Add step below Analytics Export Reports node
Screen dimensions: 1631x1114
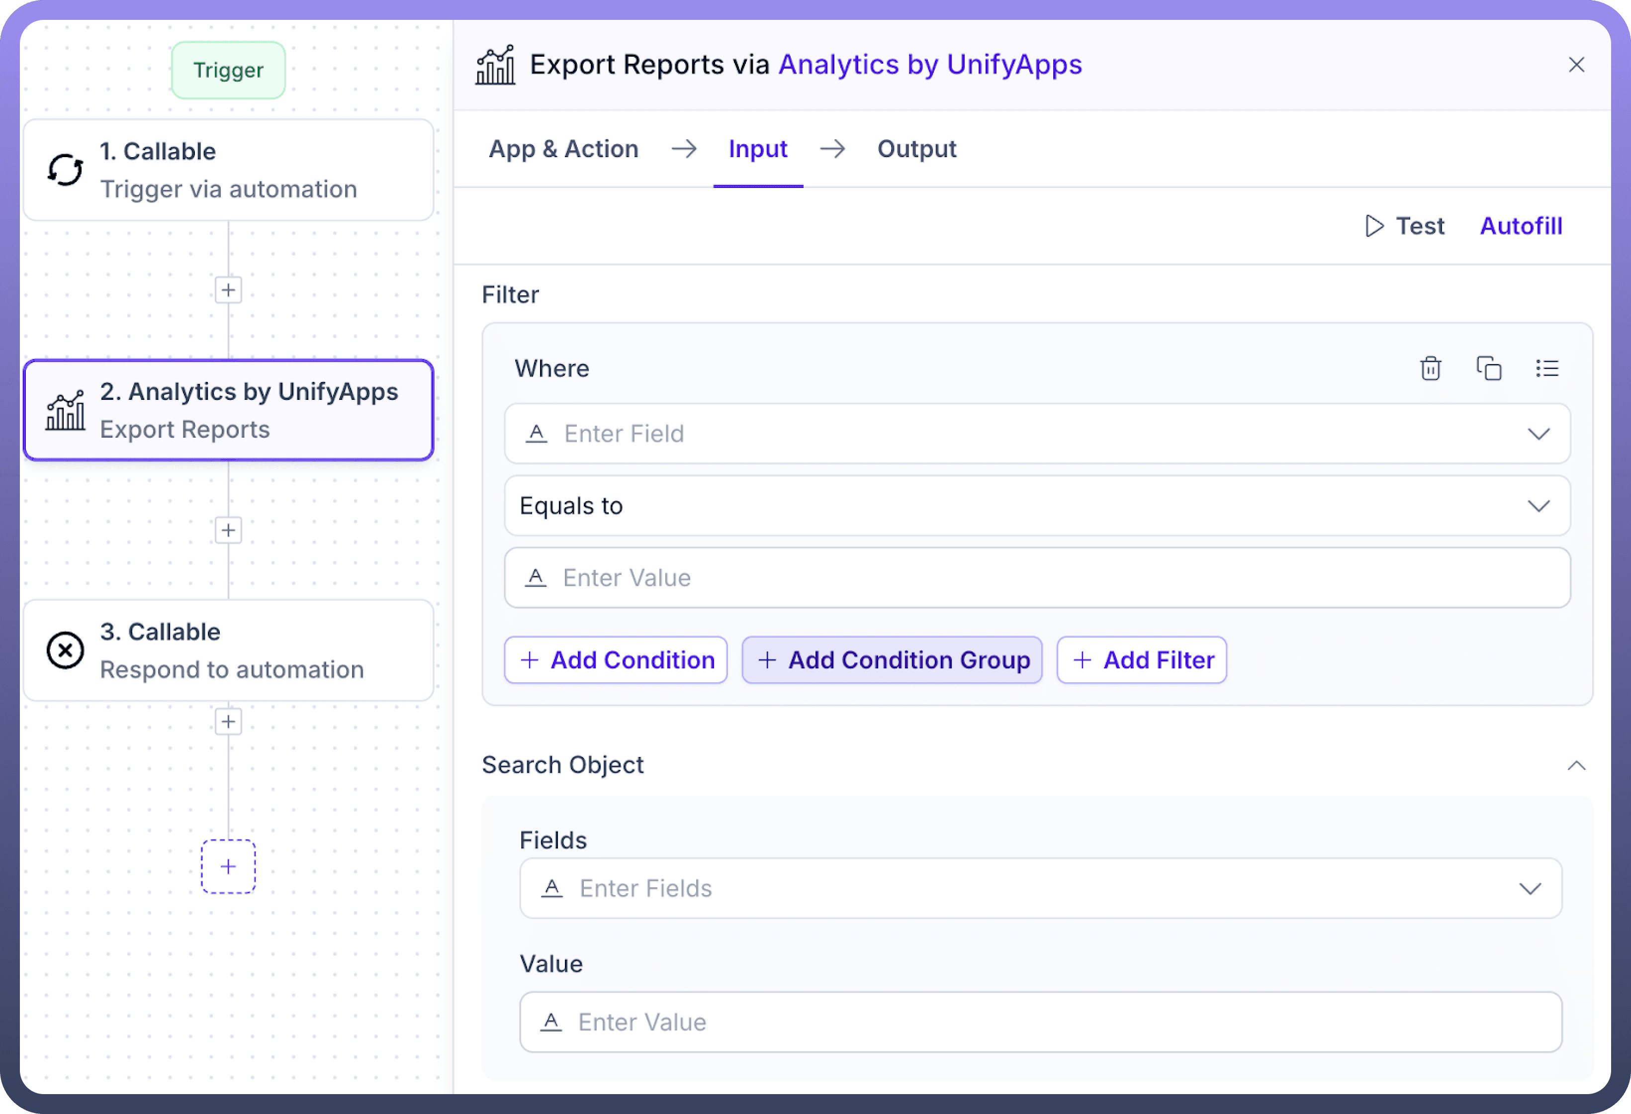(x=228, y=531)
